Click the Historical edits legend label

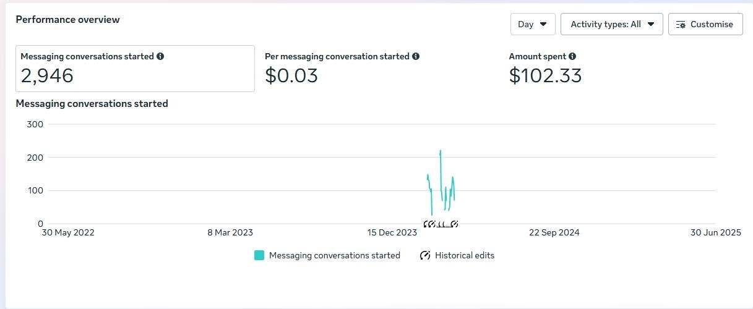(465, 255)
